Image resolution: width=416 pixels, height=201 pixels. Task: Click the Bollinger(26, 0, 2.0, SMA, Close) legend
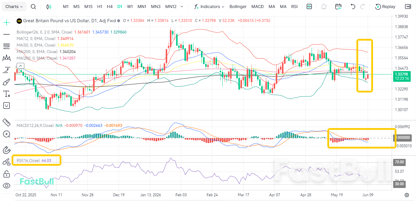click(x=44, y=32)
